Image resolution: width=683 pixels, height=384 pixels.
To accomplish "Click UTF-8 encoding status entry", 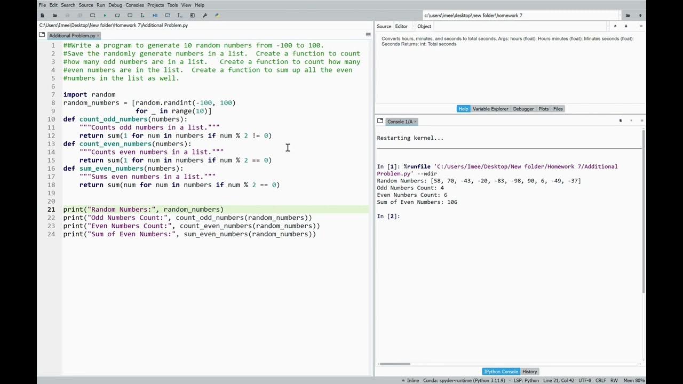I will pyautogui.click(x=584, y=380).
